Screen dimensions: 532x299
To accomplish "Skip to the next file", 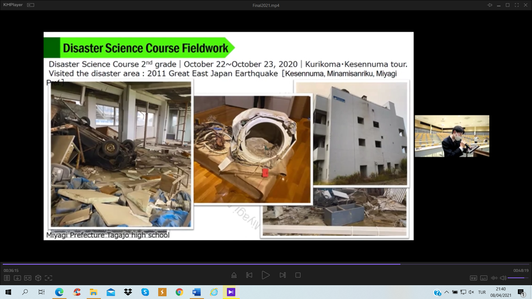I will [x=283, y=275].
